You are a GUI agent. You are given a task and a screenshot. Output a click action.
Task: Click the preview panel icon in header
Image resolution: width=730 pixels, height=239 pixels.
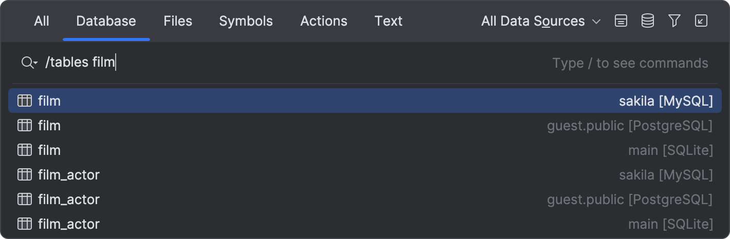coord(621,21)
